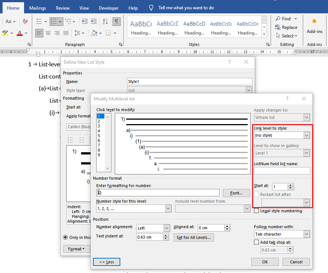Toggle Show/Hide paragraph marks
This screenshot has width=328, height=273.
[117, 21]
